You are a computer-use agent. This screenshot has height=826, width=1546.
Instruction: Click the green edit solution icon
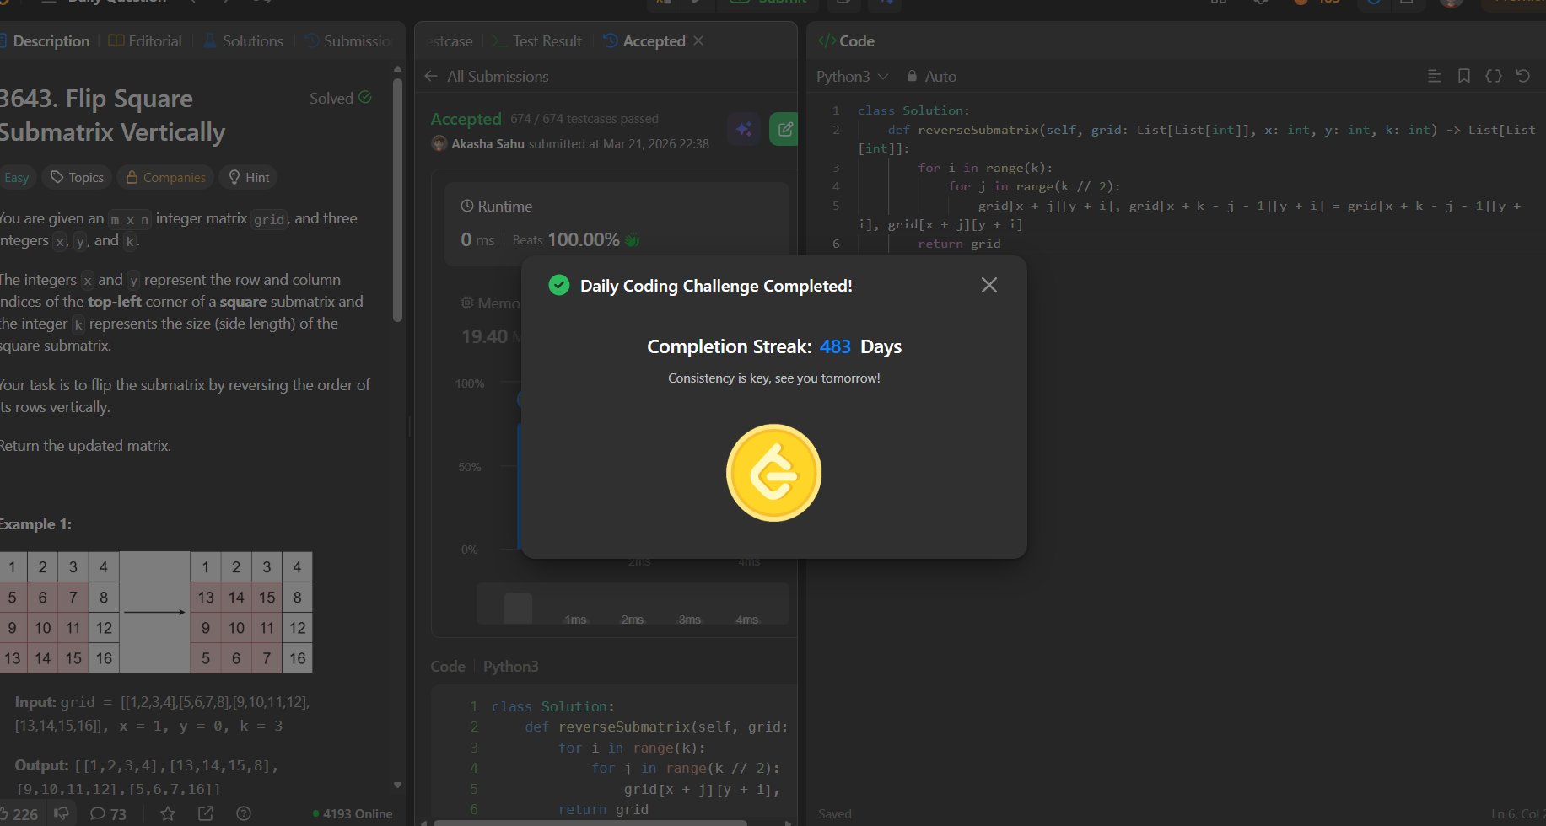[x=784, y=129]
